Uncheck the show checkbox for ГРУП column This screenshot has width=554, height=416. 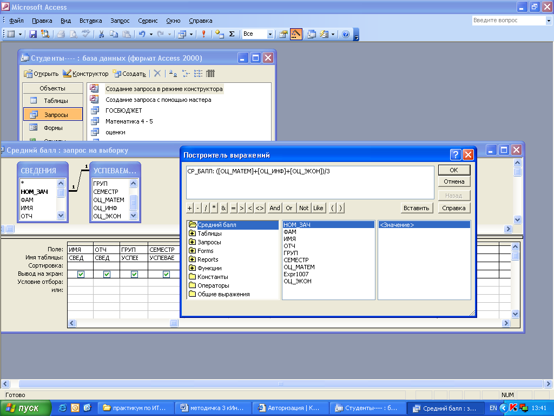coord(134,274)
